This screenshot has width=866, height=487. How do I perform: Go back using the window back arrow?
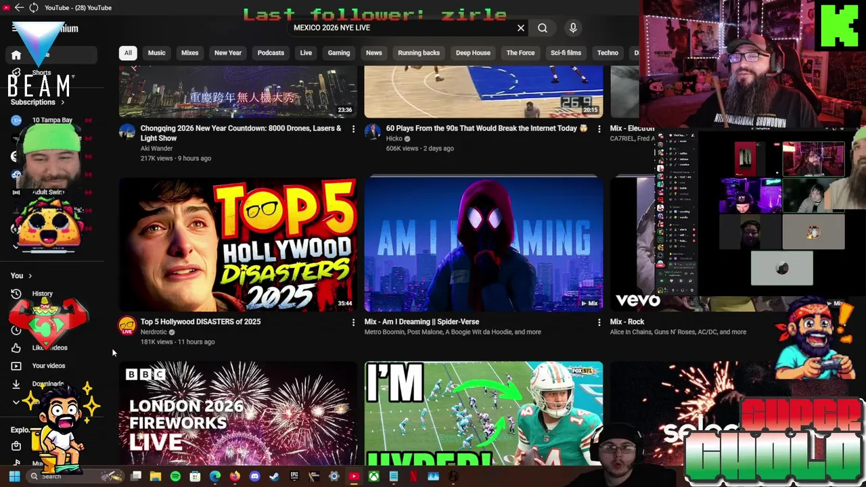[19, 7]
